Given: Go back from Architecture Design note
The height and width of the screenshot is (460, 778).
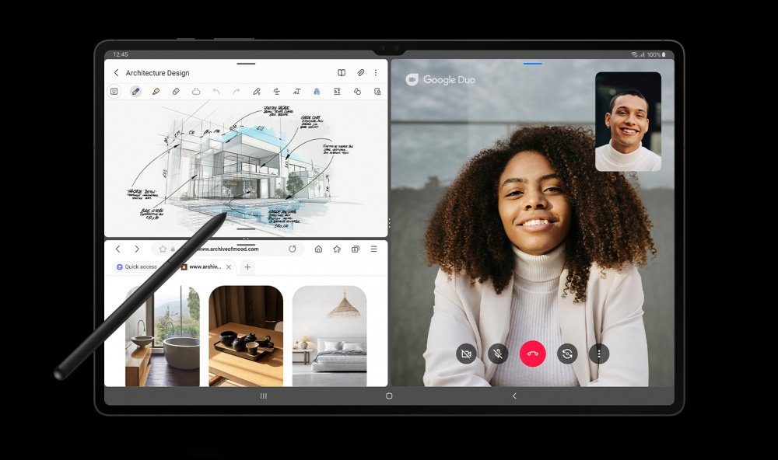Looking at the screenshot, I should coord(117,73).
